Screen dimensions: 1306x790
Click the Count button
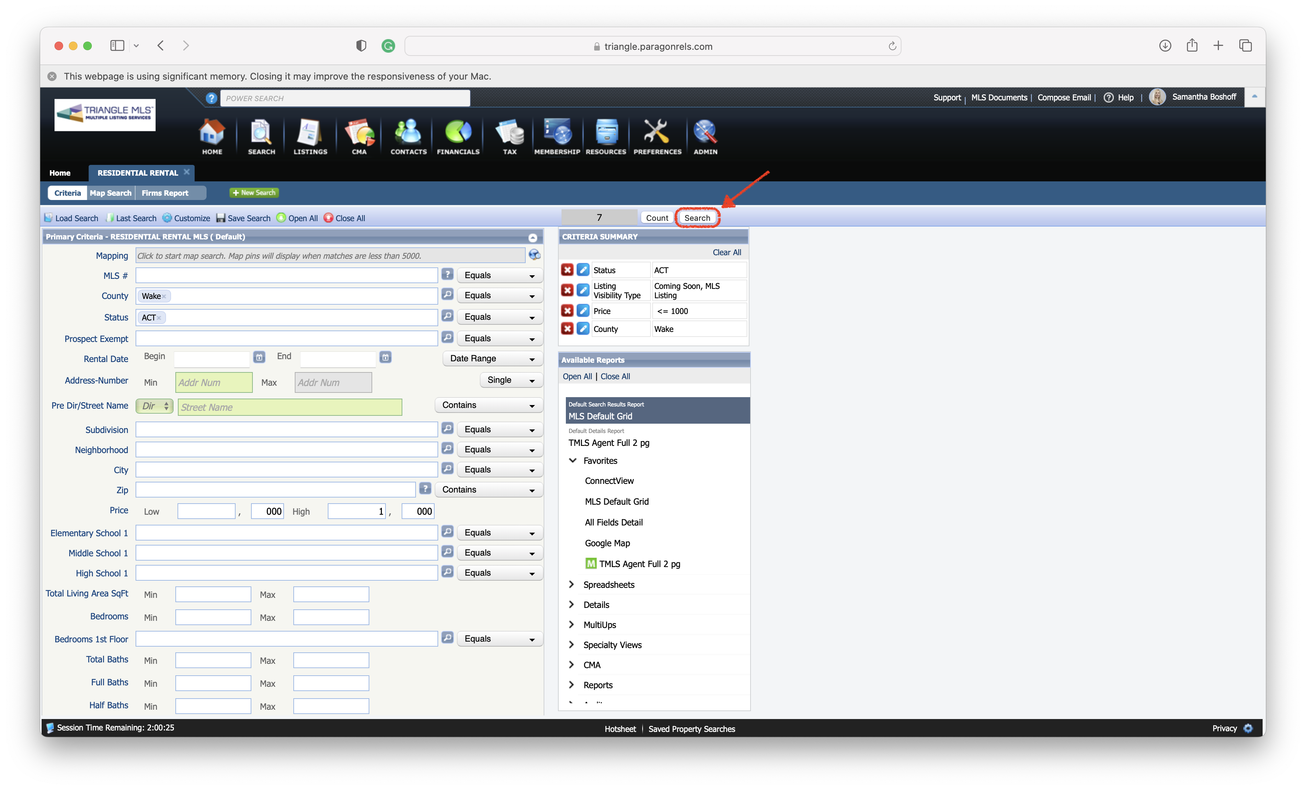[x=657, y=218]
